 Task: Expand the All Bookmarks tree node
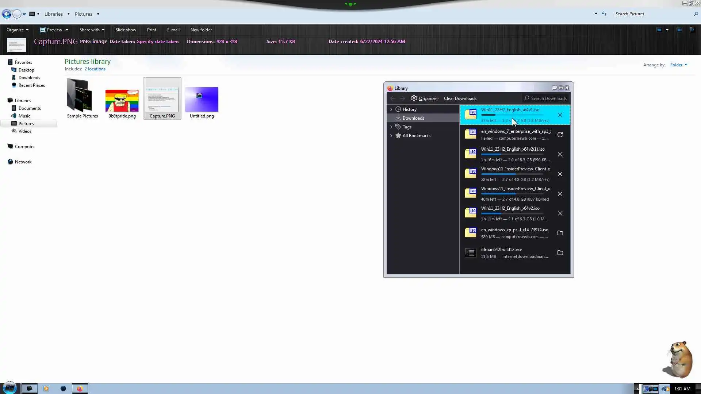pyautogui.click(x=391, y=136)
